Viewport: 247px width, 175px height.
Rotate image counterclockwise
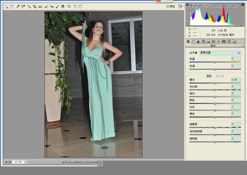(75, 6)
